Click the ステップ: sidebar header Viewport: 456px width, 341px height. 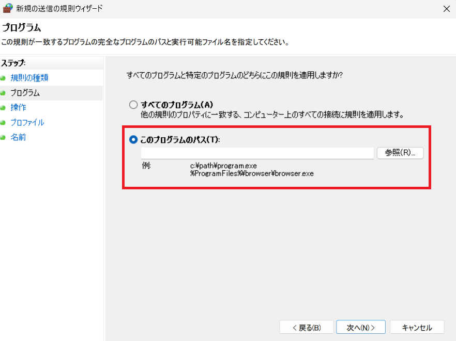pos(13,63)
